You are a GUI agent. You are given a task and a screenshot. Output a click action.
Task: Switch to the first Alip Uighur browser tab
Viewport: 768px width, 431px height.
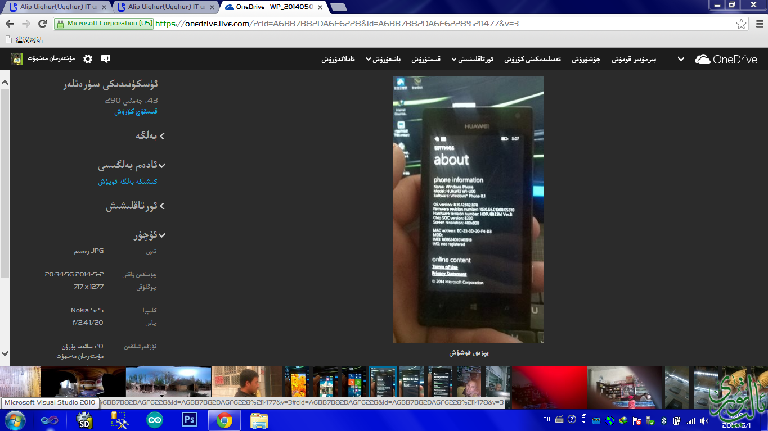tap(57, 7)
